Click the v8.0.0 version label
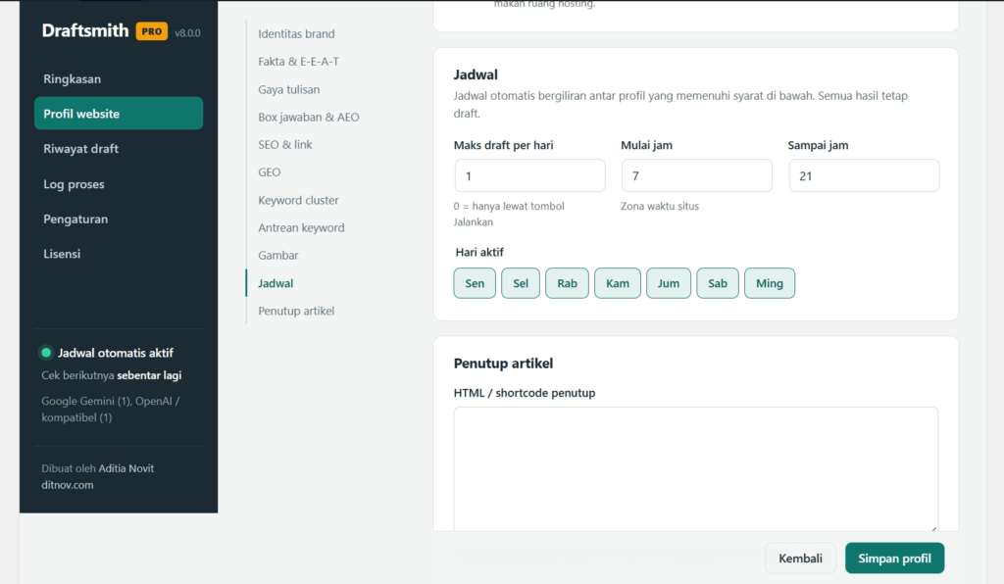The image size is (1004, 584). [187, 33]
